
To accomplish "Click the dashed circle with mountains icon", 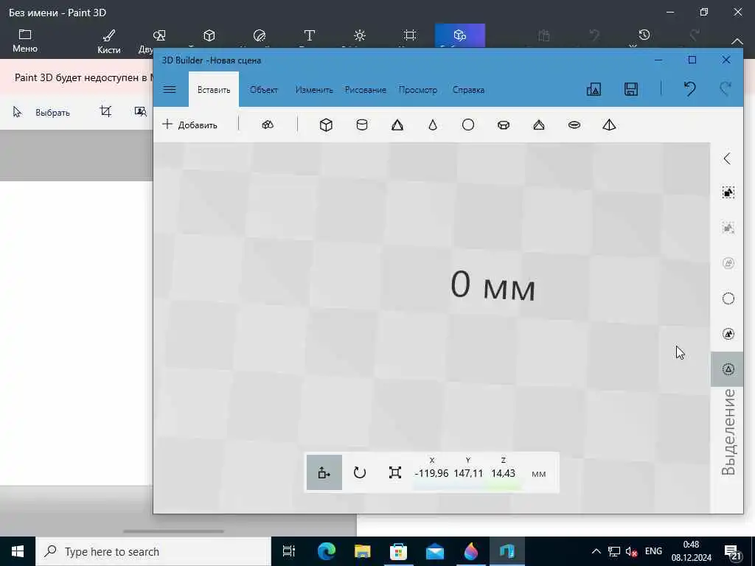I will click(x=728, y=334).
